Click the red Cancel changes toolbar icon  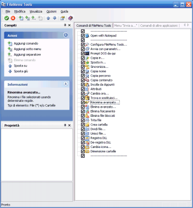pyautogui.click(x=13, y=18)
